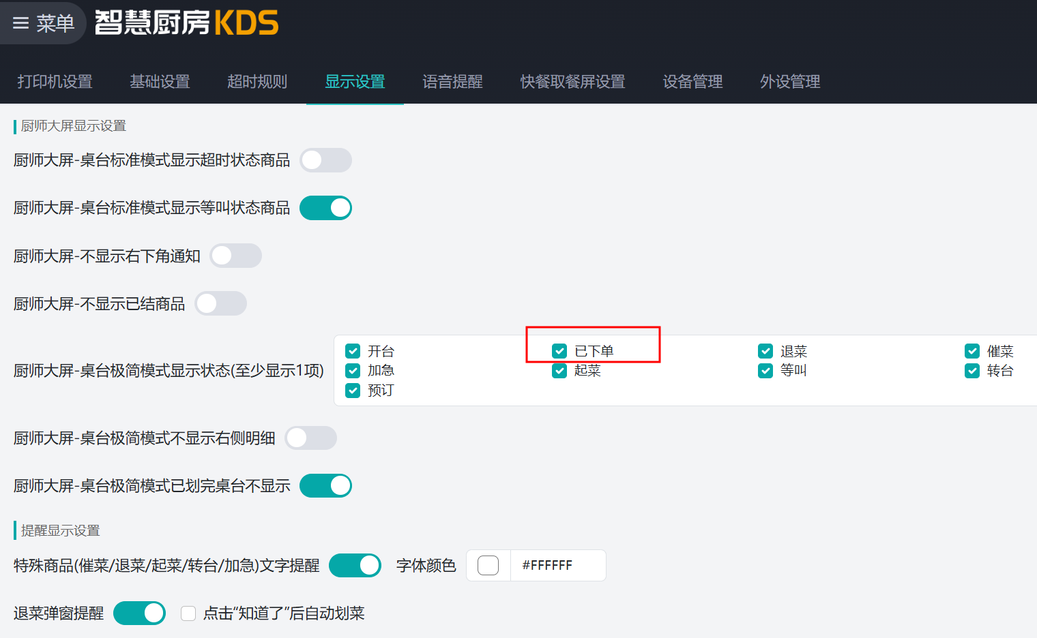Open the 字体颜色 white color swatch
Viewport: 1037px width, 638px height.
point(488,565)
